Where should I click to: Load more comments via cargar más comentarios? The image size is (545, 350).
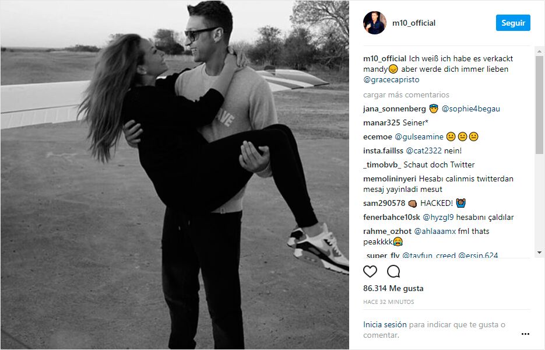[x=406, y=94]
